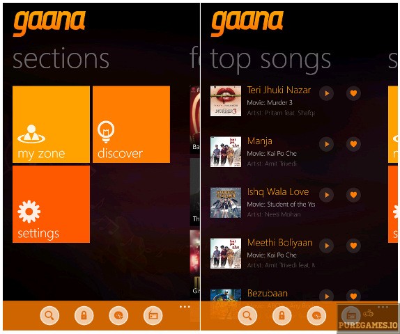Open the settings tile
Screen dimensions: 400x334
[x=51, y=204]
